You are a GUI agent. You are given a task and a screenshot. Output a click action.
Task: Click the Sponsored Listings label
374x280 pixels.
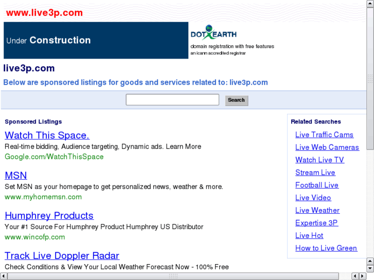click(33, 122)
